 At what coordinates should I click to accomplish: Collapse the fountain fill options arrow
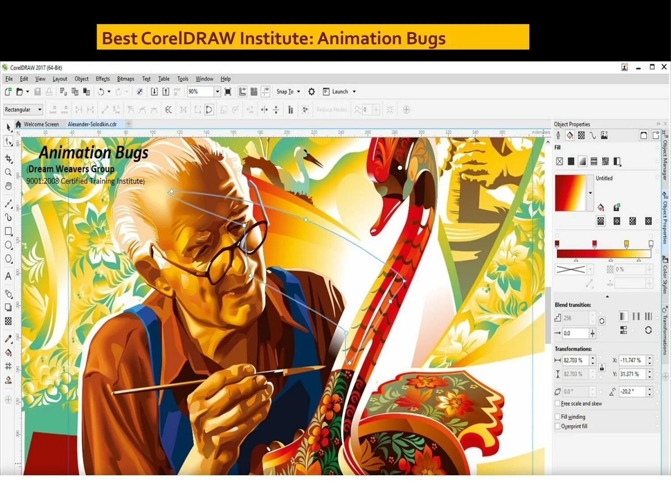click(x=607, y=296)
